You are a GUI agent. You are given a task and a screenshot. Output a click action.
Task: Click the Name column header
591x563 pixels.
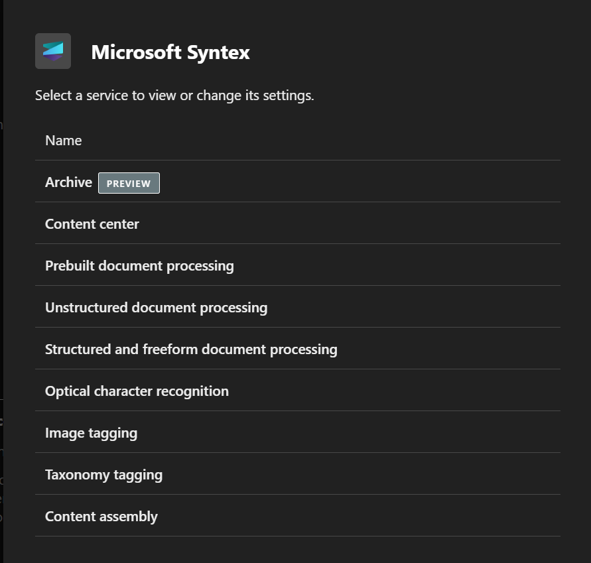pyautogui.click(x=64, y=141)
